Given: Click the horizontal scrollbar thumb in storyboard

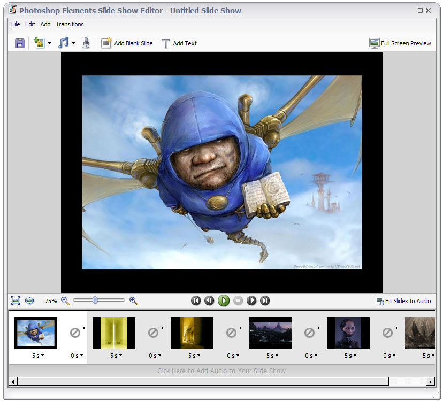Looking at the screenshot, I should pyautogui.click(x=203, y=382).
